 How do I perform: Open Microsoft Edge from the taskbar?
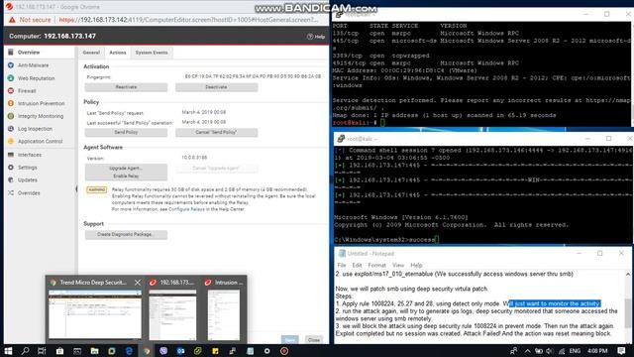pyautogui.click(x=129, y=351)
